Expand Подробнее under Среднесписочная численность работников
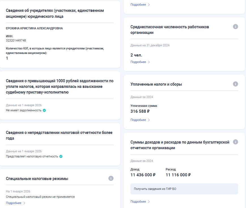The image size is (246, 208). click(x=138, y=62)
